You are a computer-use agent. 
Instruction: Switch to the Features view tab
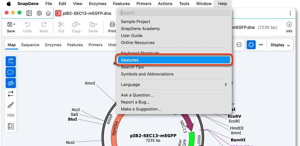point(75,45)
